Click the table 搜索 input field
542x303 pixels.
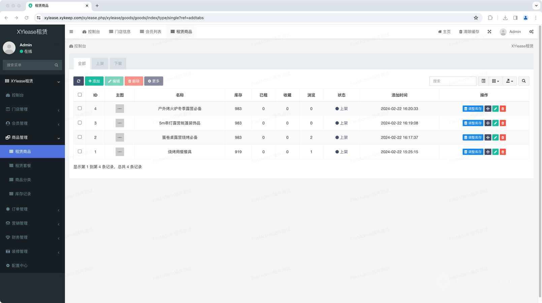coord(452,81)
